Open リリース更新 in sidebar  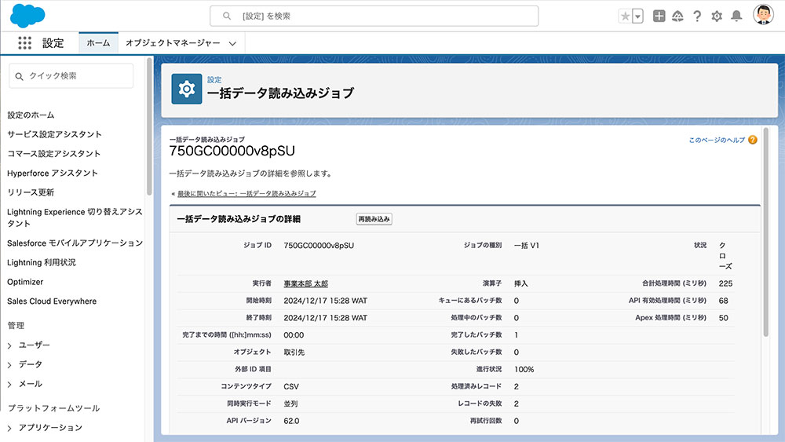coord(31,192)
